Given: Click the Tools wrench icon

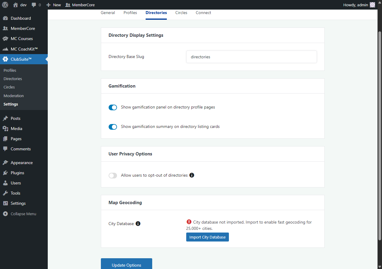Looking at the screenshot, I should 5,193.
